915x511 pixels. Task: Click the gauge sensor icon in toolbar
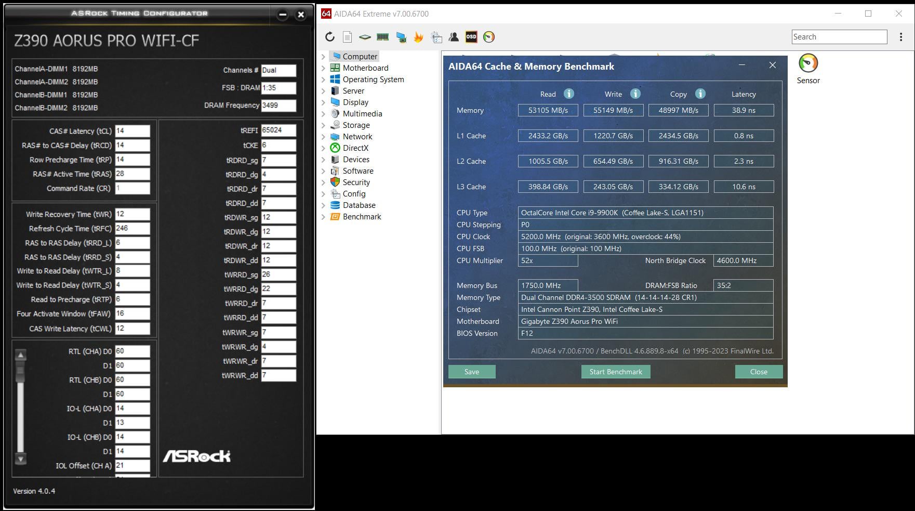(x=488, y=37)
